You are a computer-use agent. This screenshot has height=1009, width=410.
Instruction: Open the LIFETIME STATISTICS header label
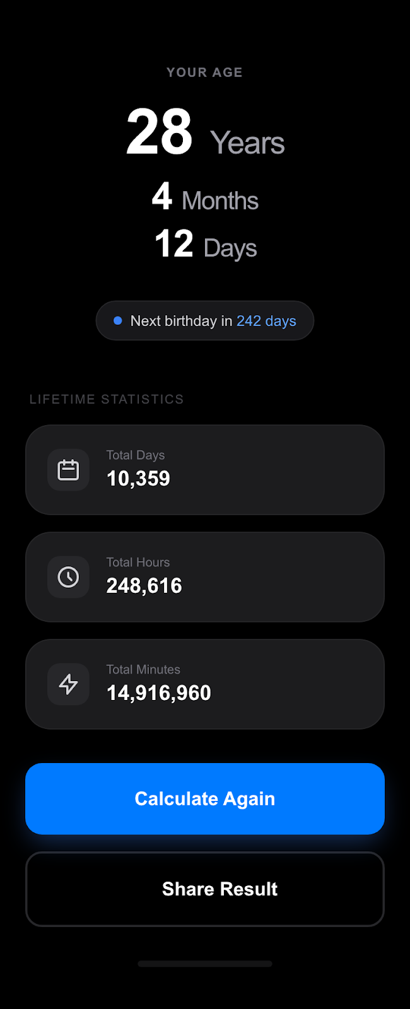coord(106,399)
